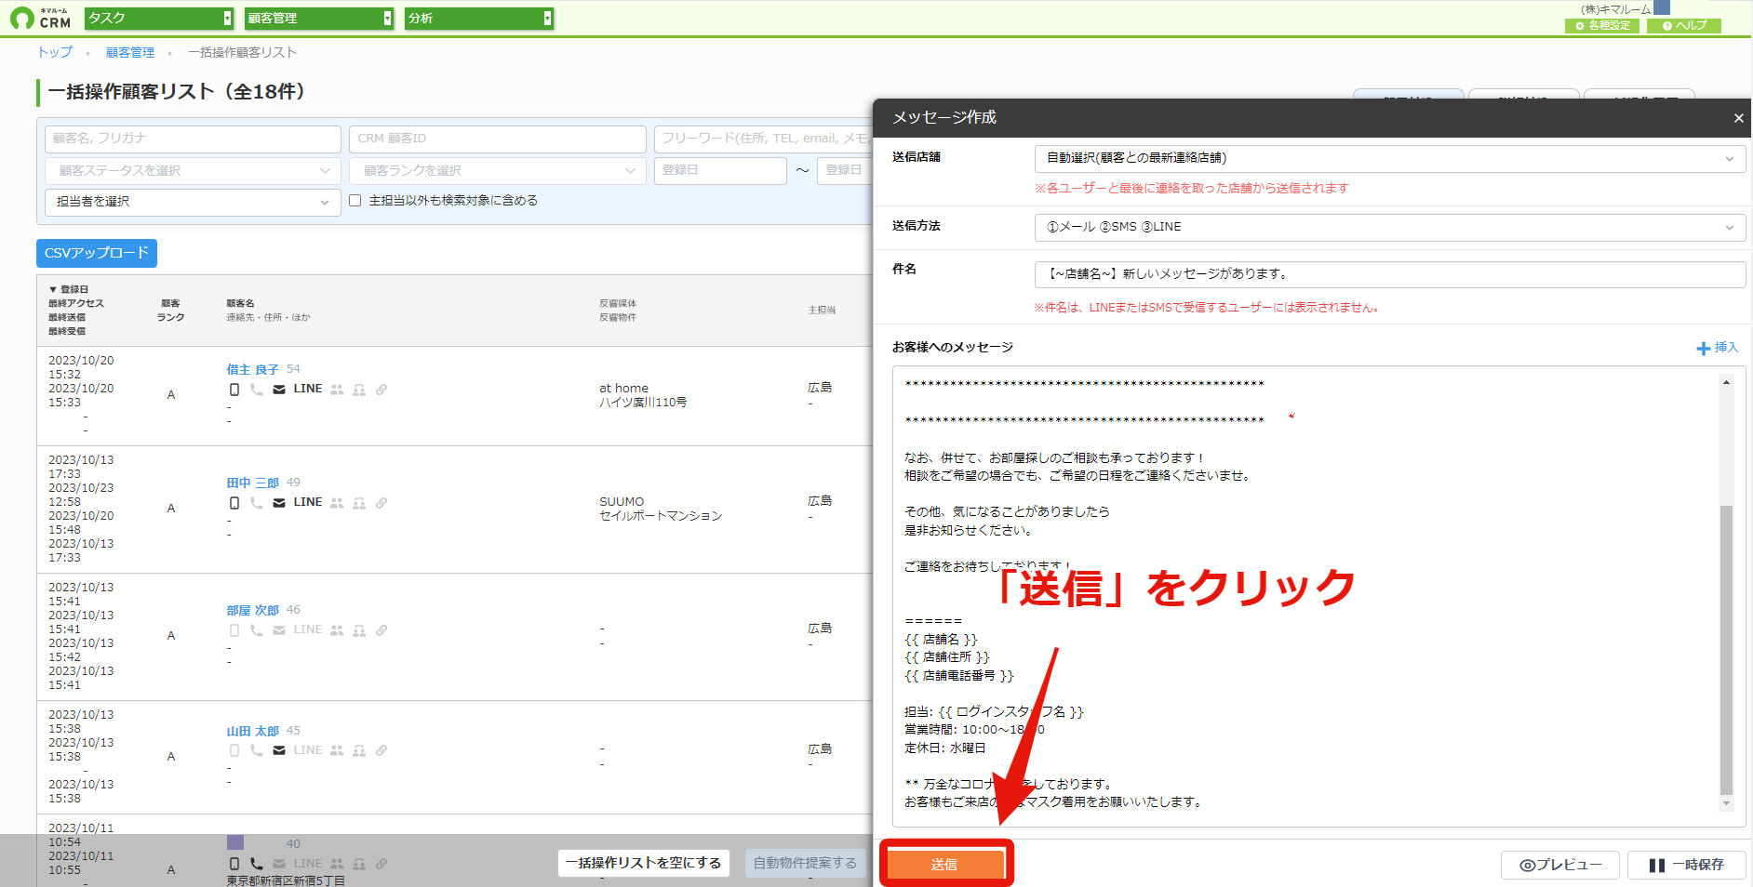The image size is (1753, 887).
Task: Click the two-people group icon for 借主 良子
Action: point(337,390)
